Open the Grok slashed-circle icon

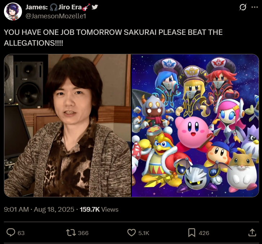tap(243, 7)
